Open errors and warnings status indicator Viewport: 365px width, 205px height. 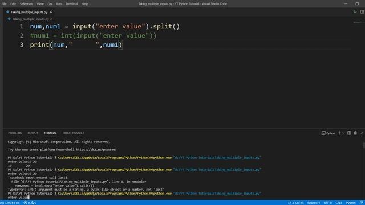click(x=30, y=203)
